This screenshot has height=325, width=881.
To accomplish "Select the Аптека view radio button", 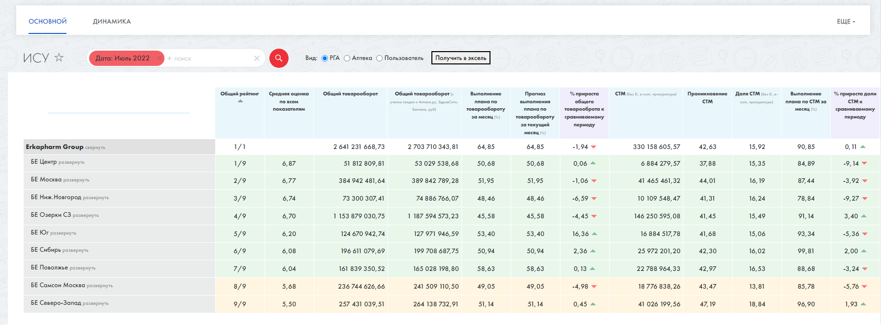I will click(347, 58).
